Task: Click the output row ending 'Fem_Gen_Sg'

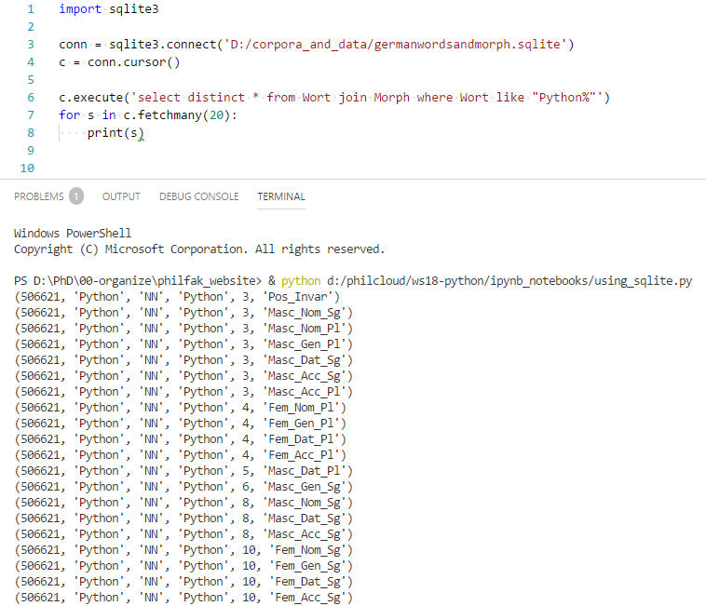Action: point(183,566)
